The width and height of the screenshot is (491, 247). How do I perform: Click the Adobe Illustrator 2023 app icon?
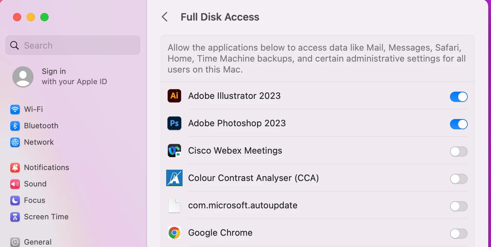[x=174, y=96]
